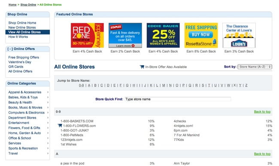
Task: Open a pea in the pod store
Action: point(72,163)
